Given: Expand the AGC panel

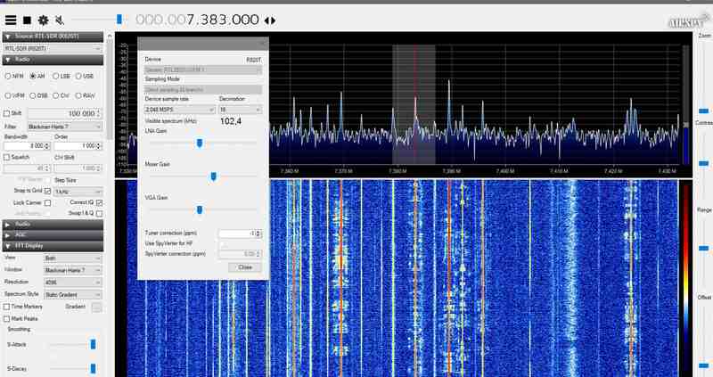Looking at the screenshot, I should (53, 235).
